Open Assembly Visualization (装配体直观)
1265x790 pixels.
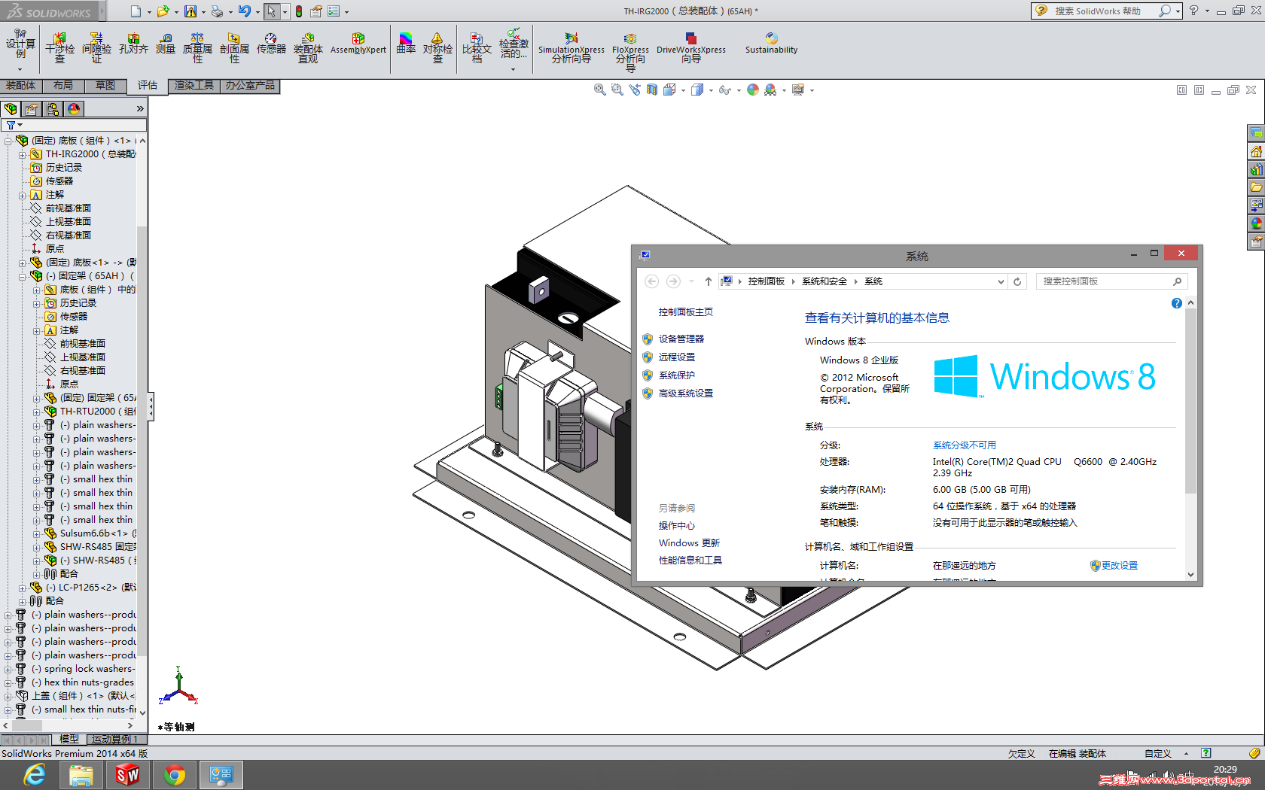[x=308, y=48]
